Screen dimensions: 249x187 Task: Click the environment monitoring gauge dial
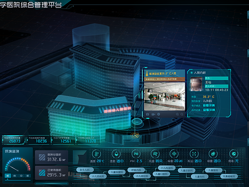pos(18,164)
